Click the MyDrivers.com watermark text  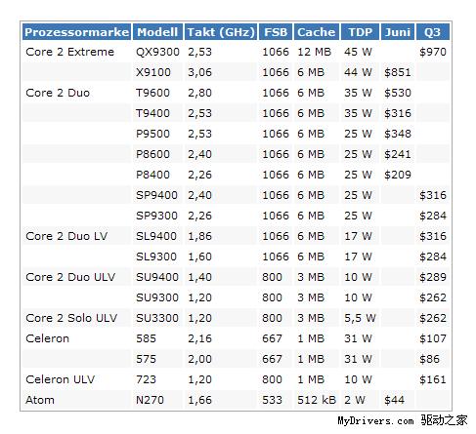point(375,420)
